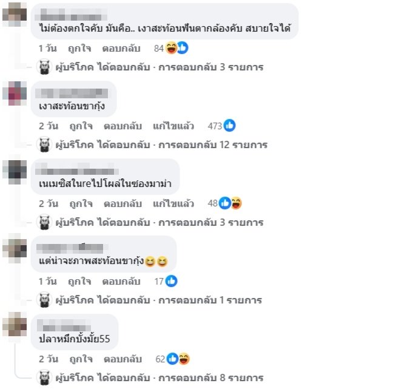Click the page avatar beside the 12-reply line
Screen dimensions: 402x389
(x=44, y=144)
